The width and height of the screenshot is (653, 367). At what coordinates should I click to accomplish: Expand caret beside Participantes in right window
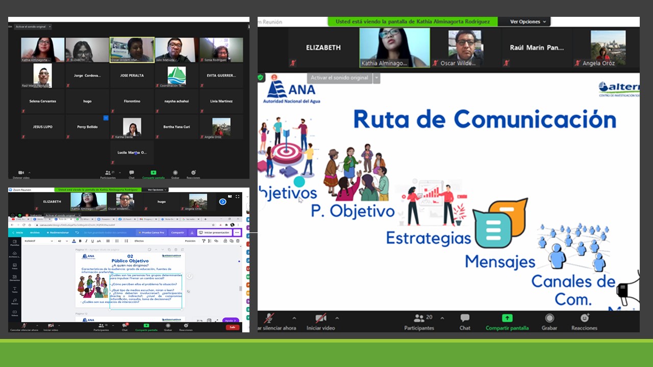pyautogui.click(x=442, y=318)
